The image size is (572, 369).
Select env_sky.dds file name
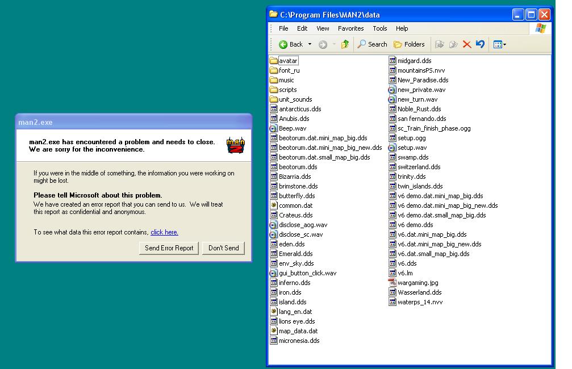pos(296,263)
